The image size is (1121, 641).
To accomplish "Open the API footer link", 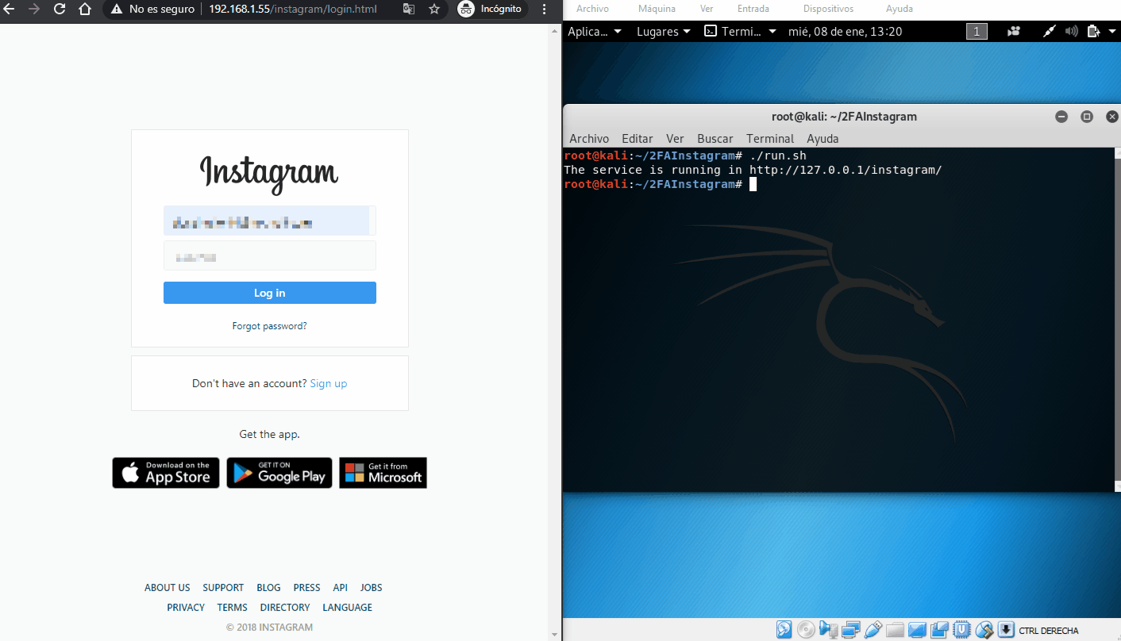I will click(341, 588).
